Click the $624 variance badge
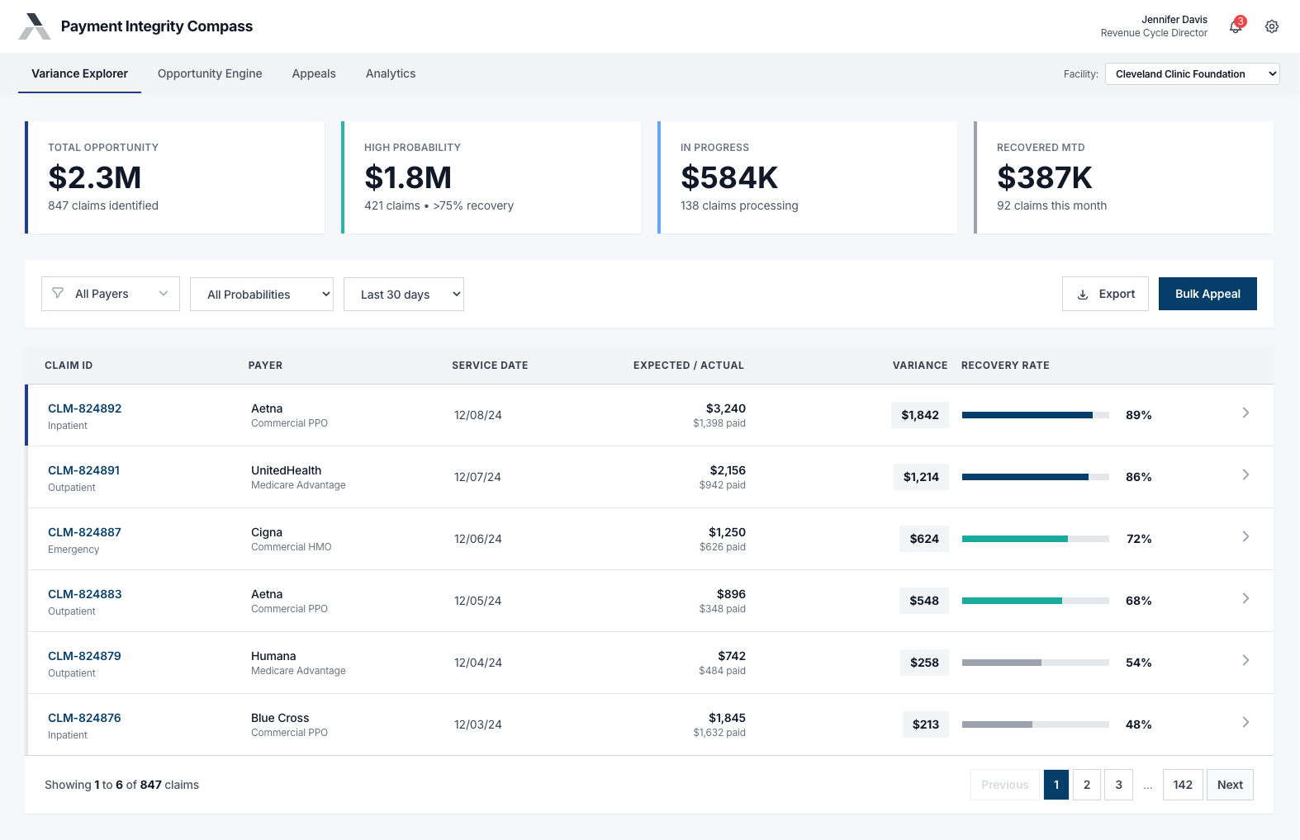The height and width of the screenshot is (840, 1300). coord(924,539)
